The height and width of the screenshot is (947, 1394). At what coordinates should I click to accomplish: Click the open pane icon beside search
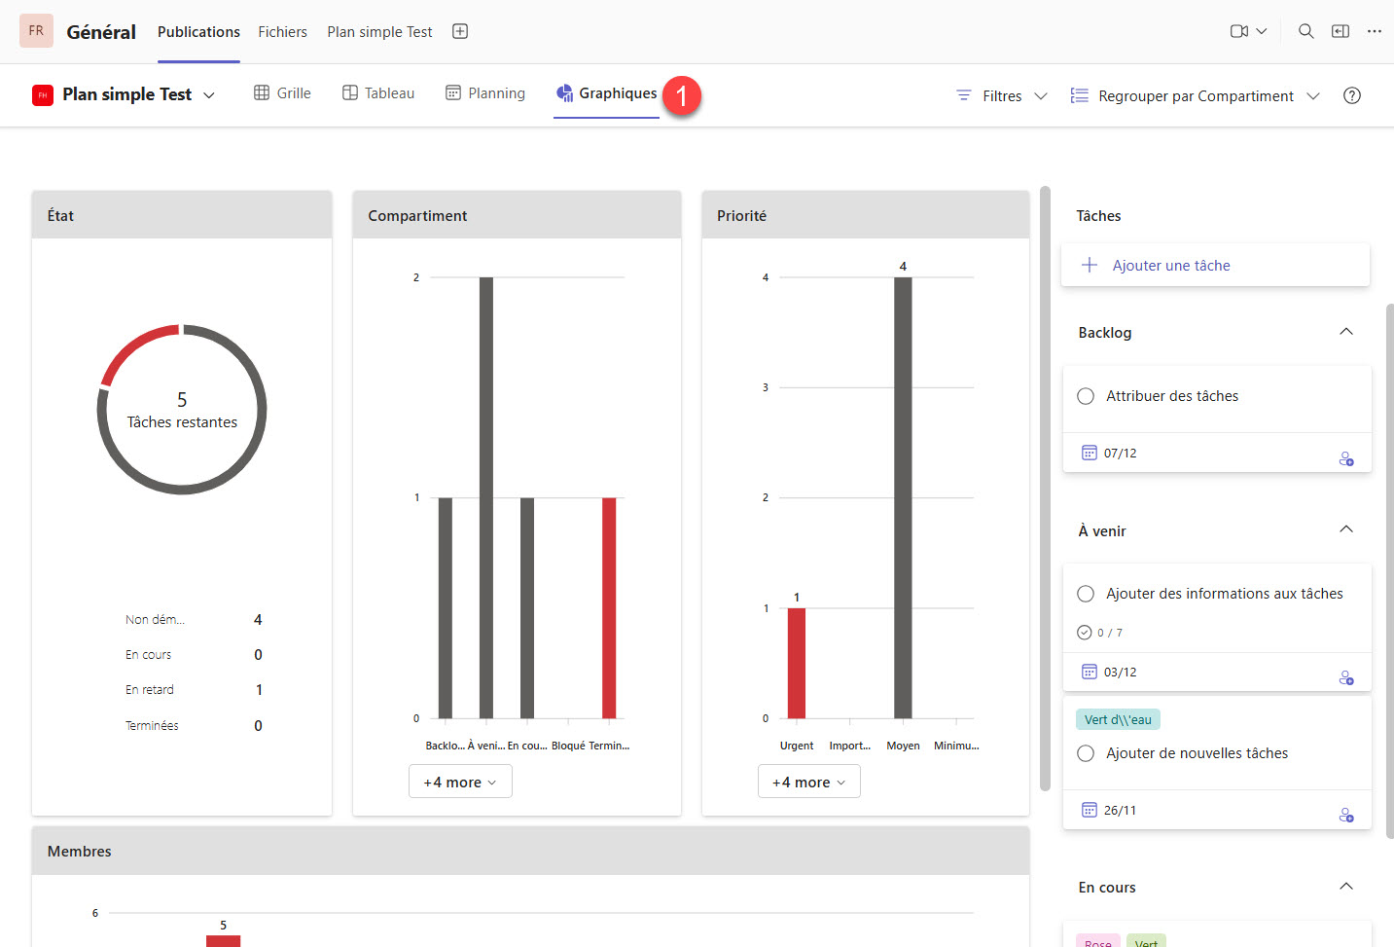click(1340, 31)
